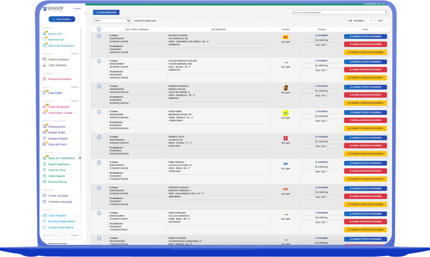Click the sidebar vertical scrollbar

click(x=81, y=110)
